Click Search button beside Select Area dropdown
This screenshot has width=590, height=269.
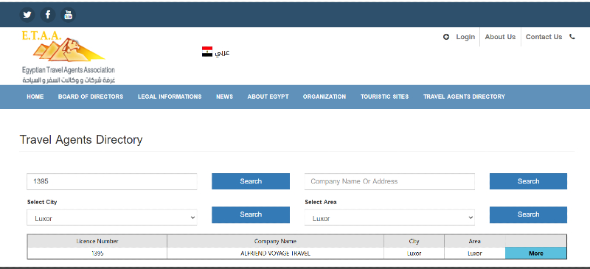(528, 214)
